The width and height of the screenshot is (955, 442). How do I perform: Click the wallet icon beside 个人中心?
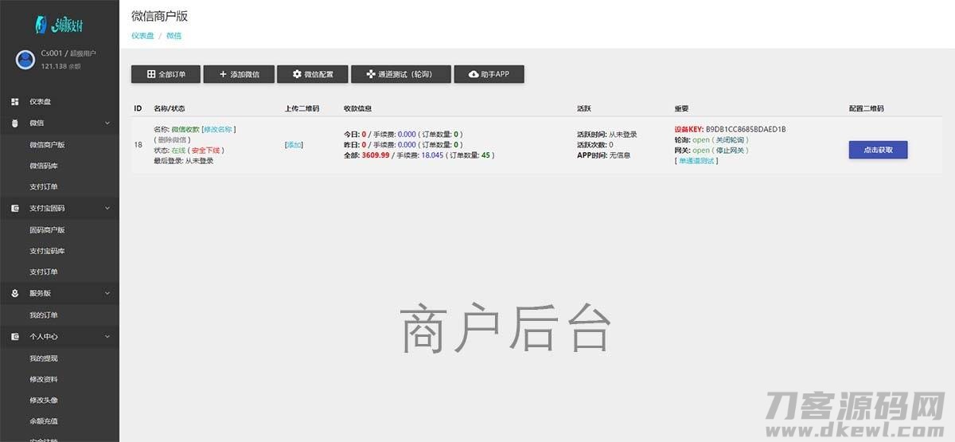[x=15, y=337]
